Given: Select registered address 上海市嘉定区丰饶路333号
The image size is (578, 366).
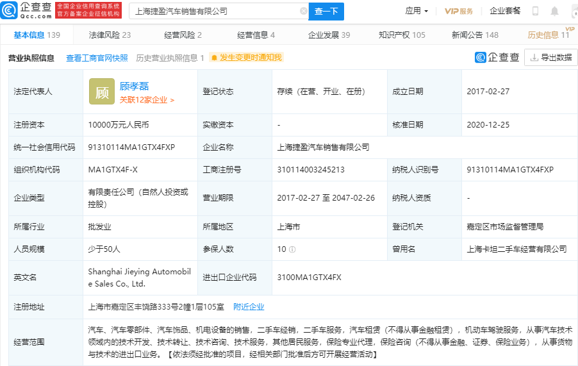Looking at the screenshot, I should [156, 306].
